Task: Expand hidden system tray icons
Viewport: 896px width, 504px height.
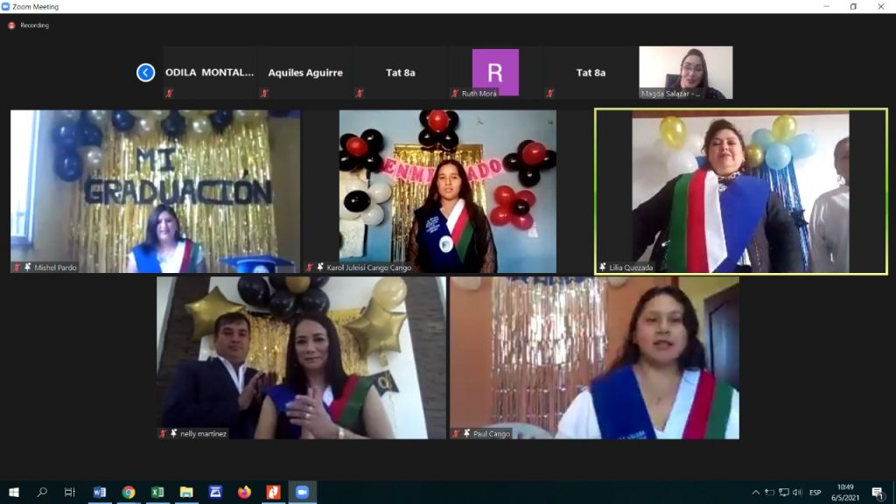Action: (756, 492)
